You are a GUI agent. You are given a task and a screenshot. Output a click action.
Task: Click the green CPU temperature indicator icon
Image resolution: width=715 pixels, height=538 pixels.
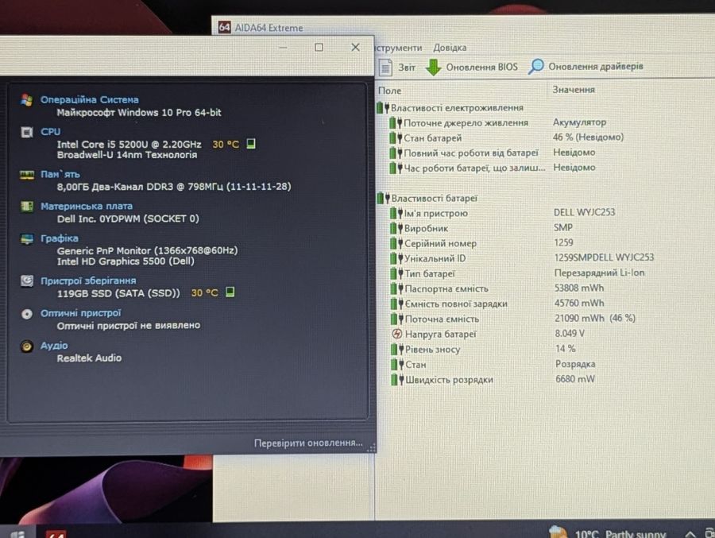click(x=250, y=144)
